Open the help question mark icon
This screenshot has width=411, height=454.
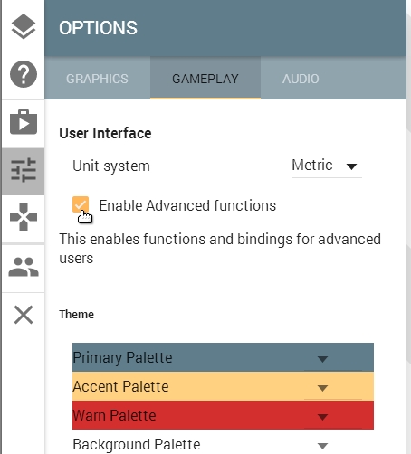[24, 74]
